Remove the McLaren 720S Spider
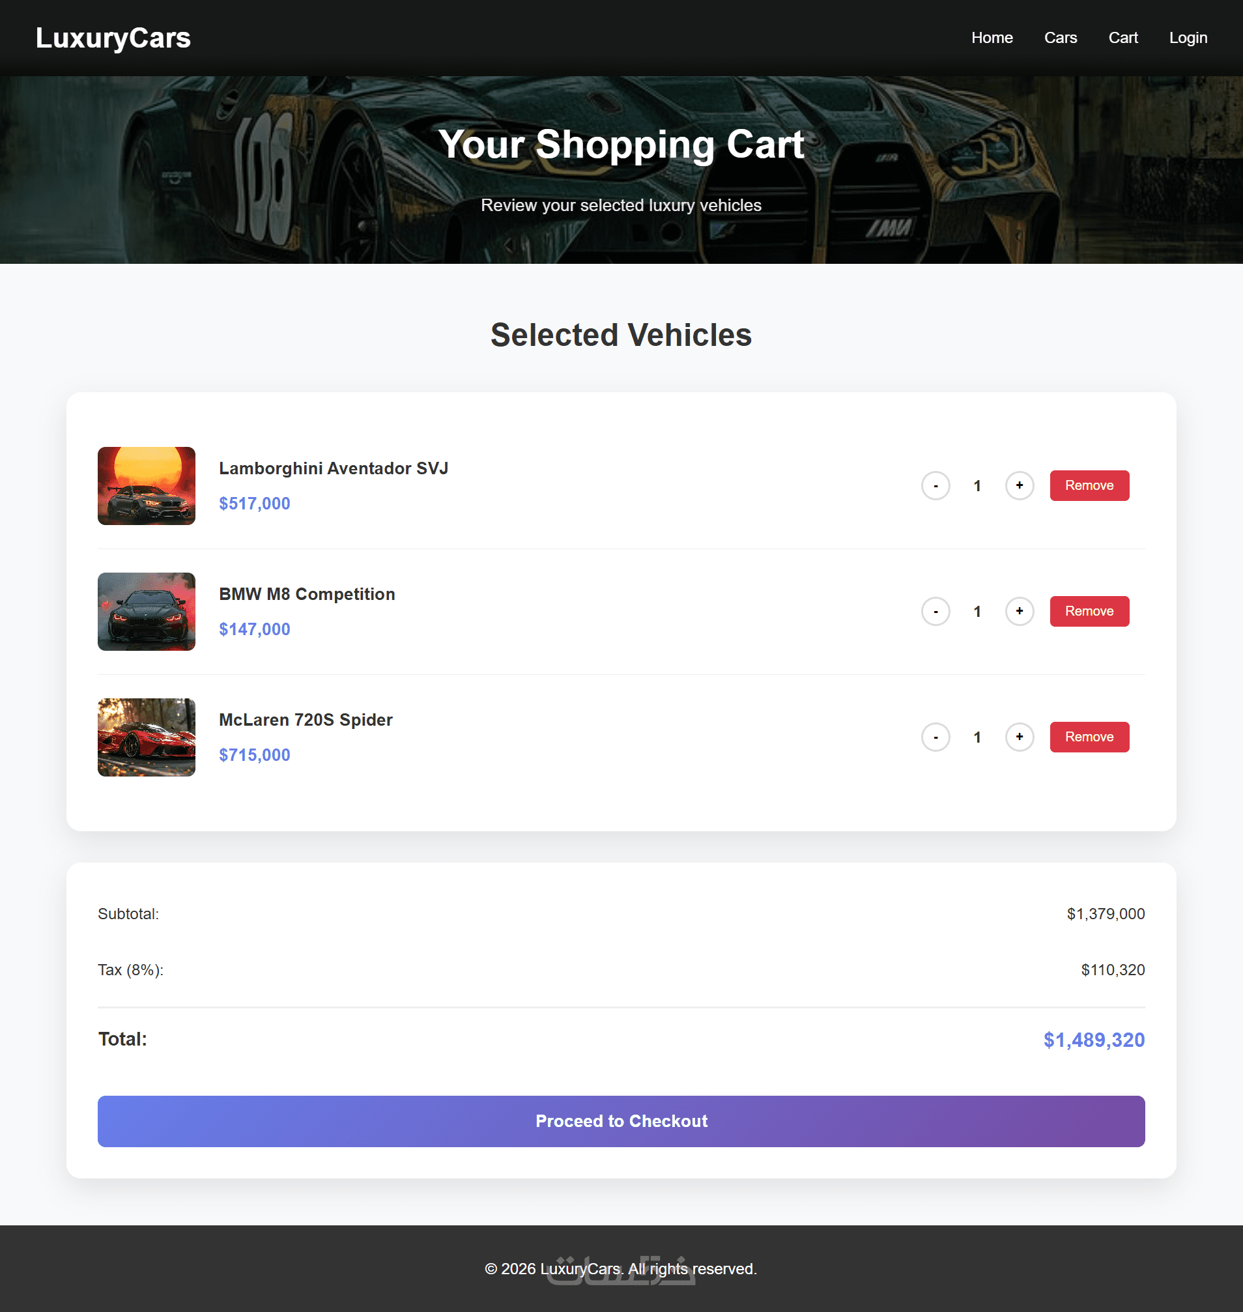1243x1312 pixels. pos(1089,737)
